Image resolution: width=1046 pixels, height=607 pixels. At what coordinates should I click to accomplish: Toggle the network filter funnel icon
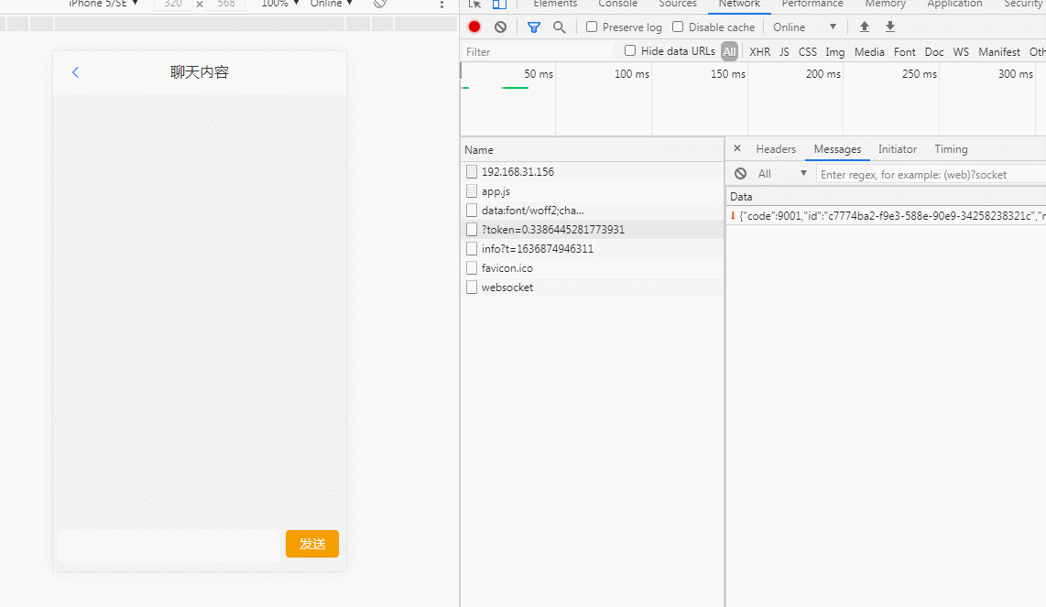click(x=534, y=27)
